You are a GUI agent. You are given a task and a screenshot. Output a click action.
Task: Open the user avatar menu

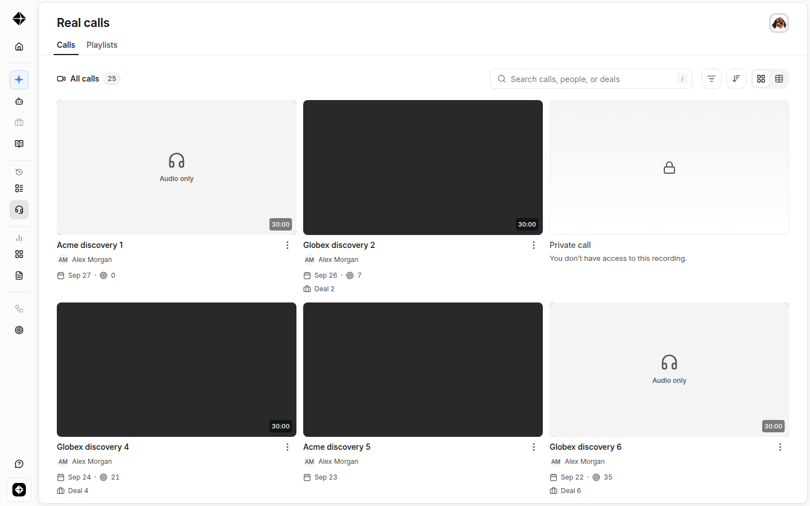779,23
